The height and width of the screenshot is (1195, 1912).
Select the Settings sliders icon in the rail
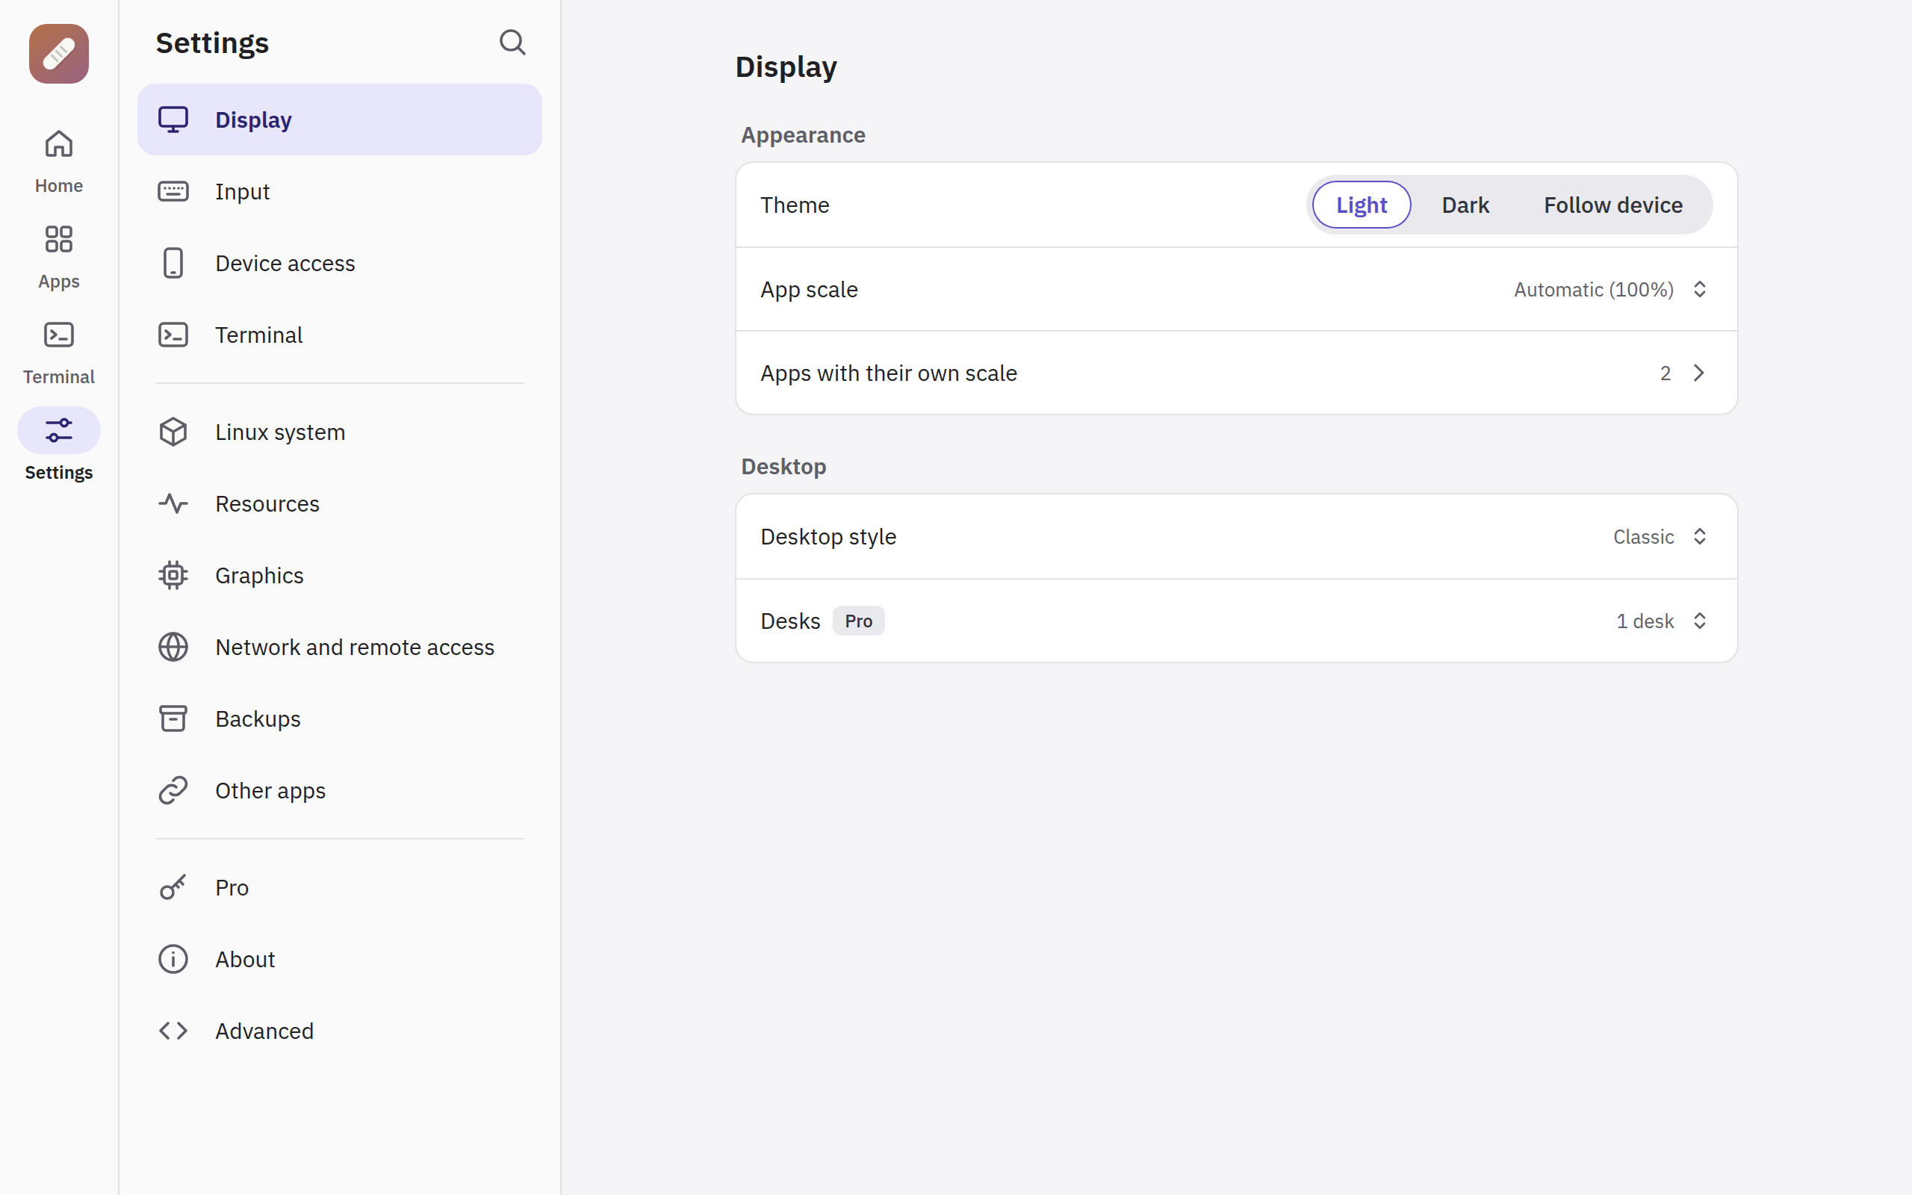(x=58, y=430)
